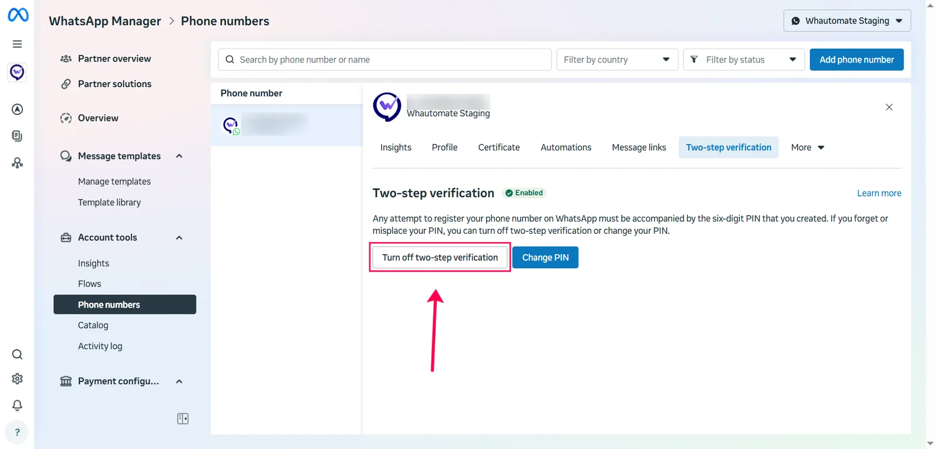The image size is (935, 449).
Task: Open the Automations tab
Action: tap(566, 147)
